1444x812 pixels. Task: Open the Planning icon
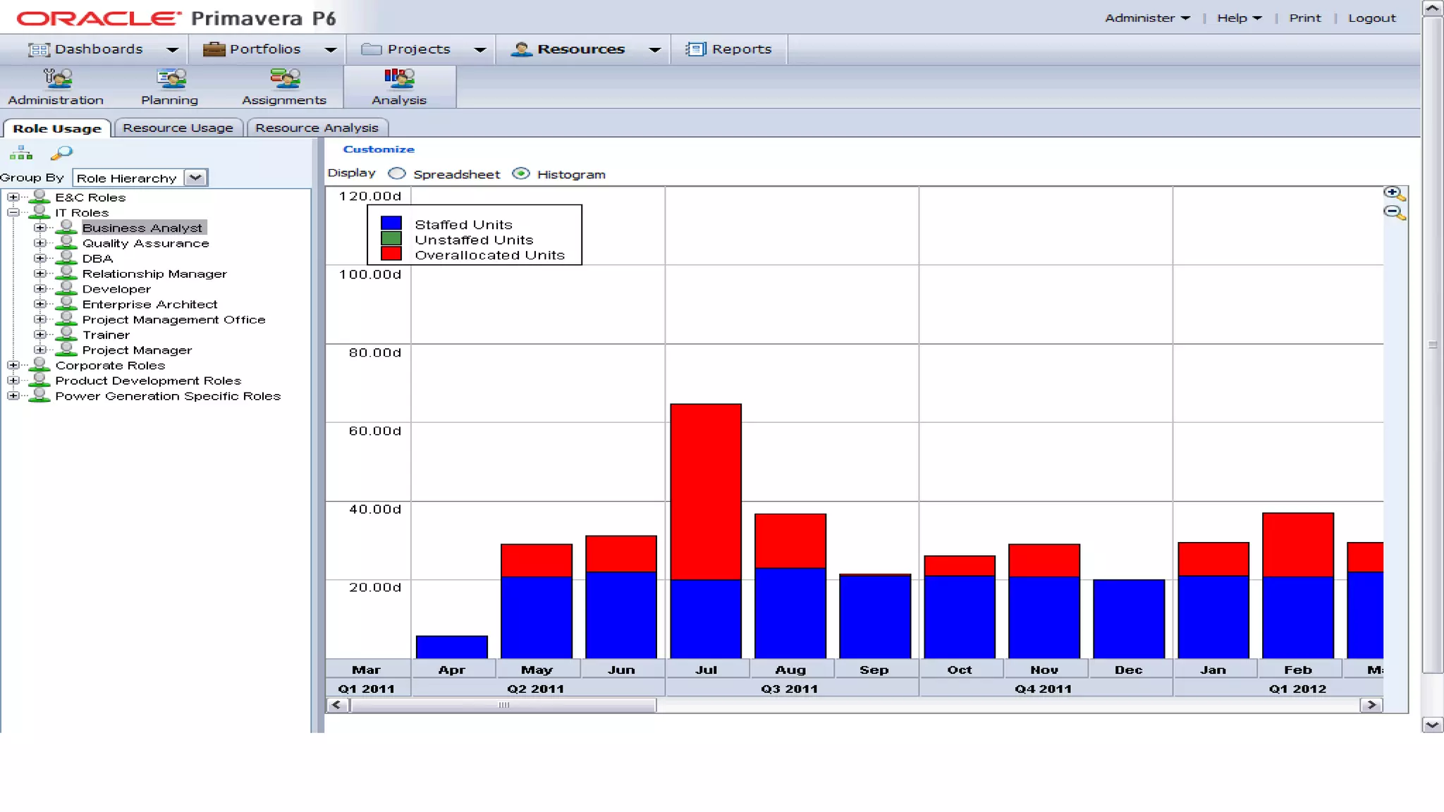(x=170, y=87)
